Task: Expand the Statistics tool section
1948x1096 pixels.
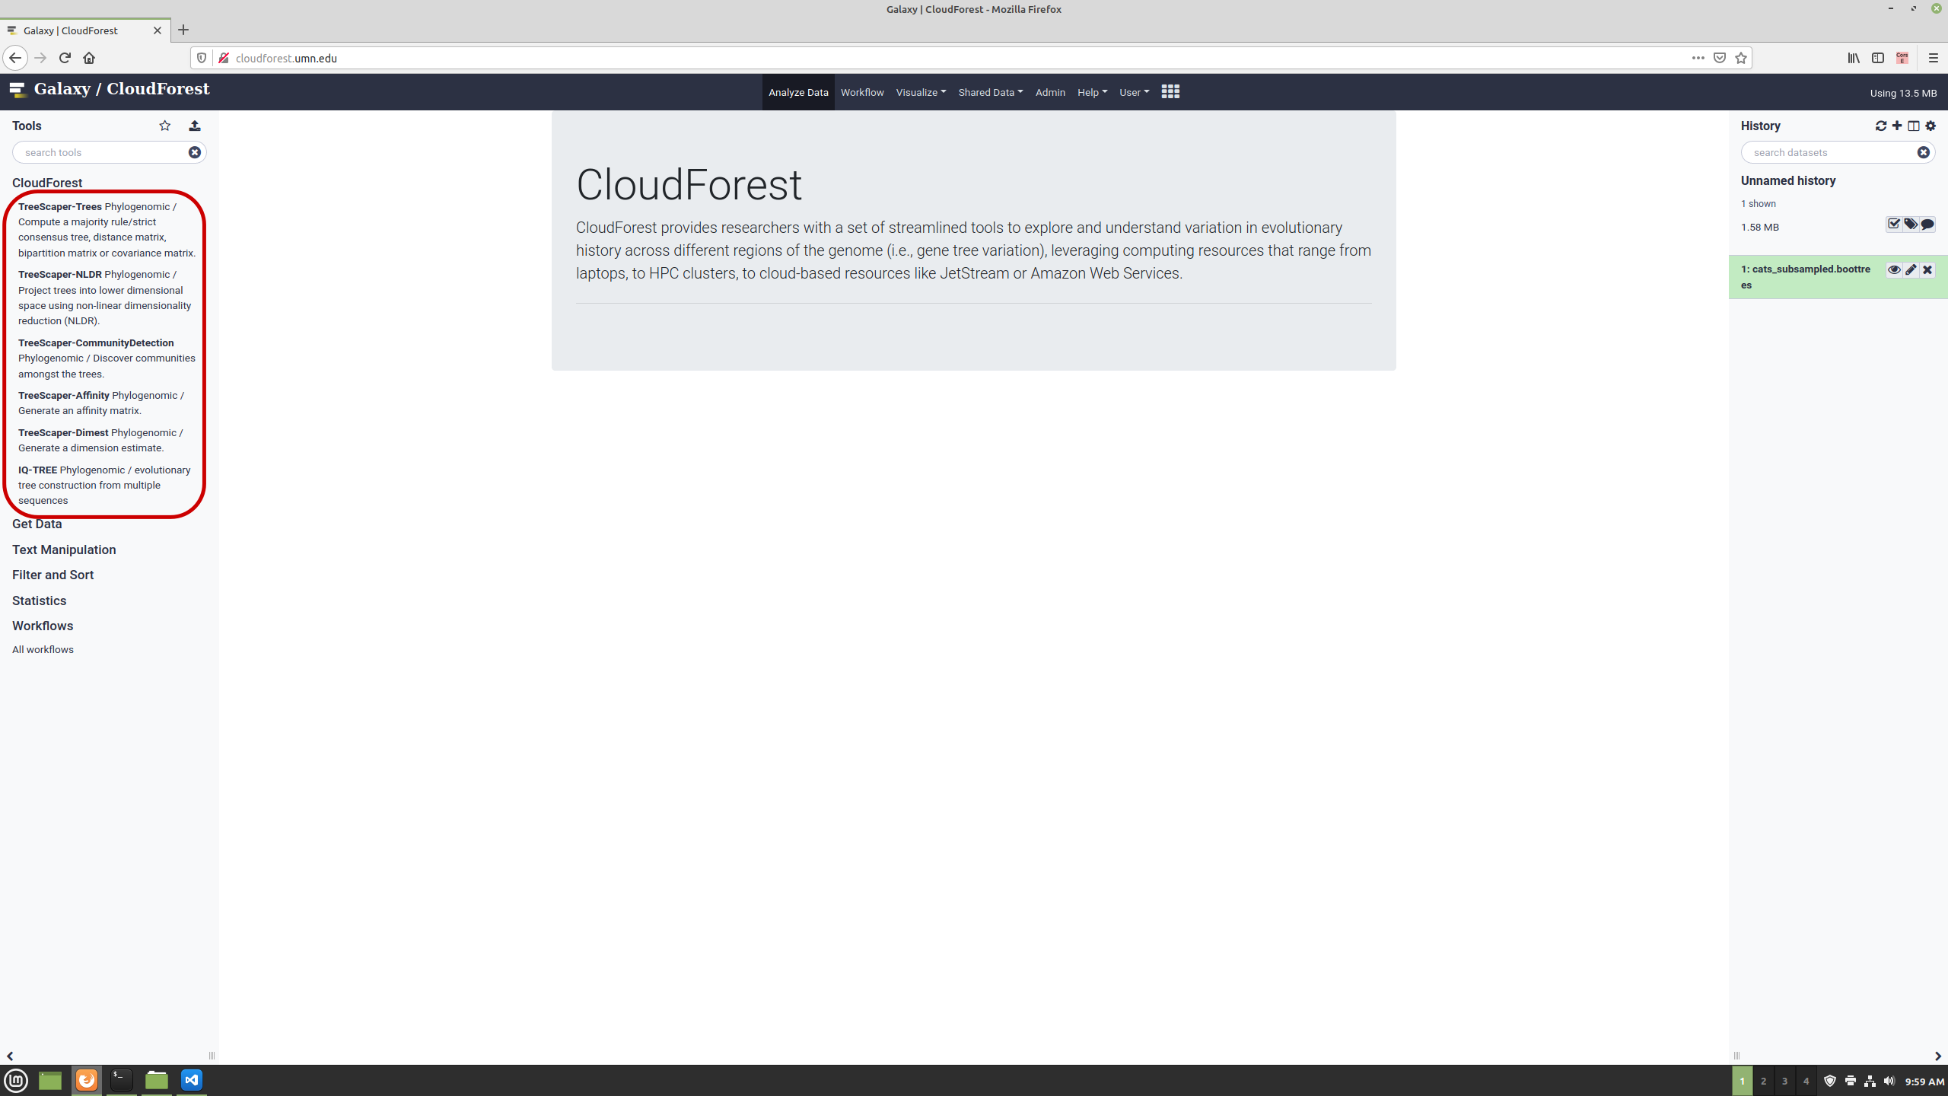Action: click(x=40, y=601)
